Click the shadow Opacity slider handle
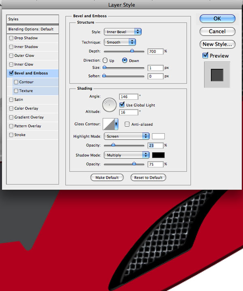Image resolution: width=243 pixels, height=291 pixels. pyautogui.click(x=134, y=164)
